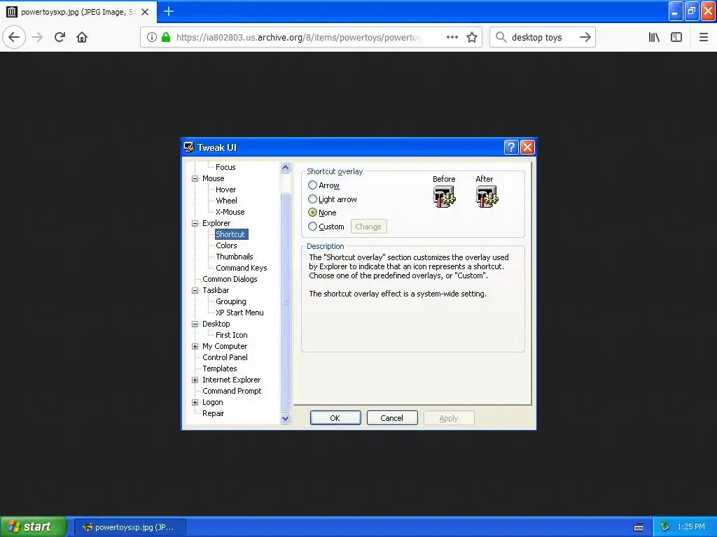Select XP Start Menu tree item
Image resolution: width=717 pixels, height=537 pixels.
click(239, 313)
